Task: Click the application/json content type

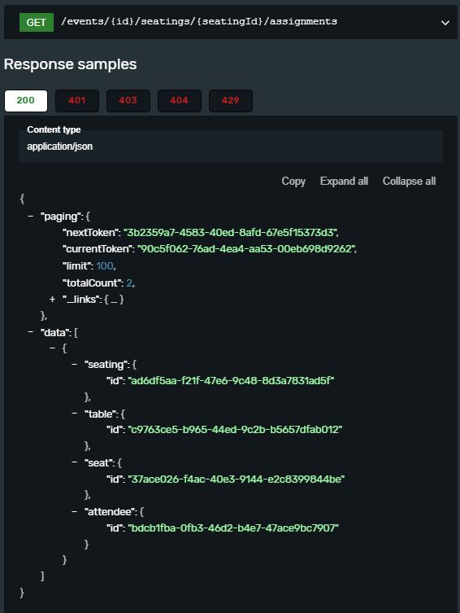Action: pos(59,147)
